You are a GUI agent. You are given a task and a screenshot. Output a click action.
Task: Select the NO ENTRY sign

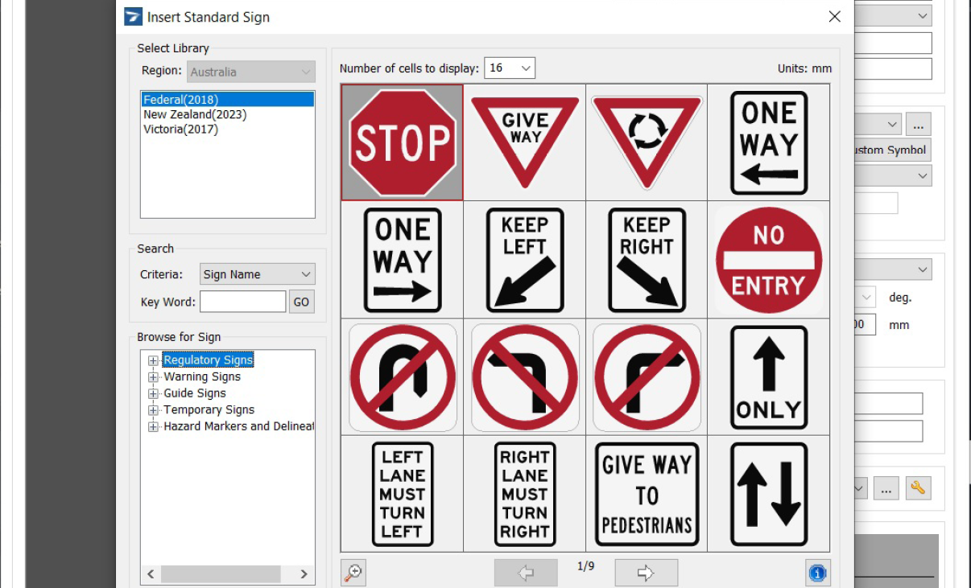pos(768,259)
